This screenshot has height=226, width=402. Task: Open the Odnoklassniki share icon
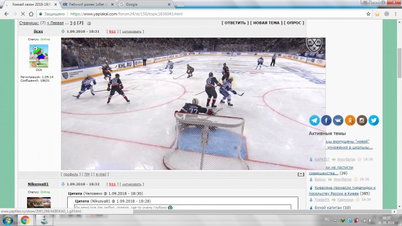pyautogui.click(x=350, y=120)
